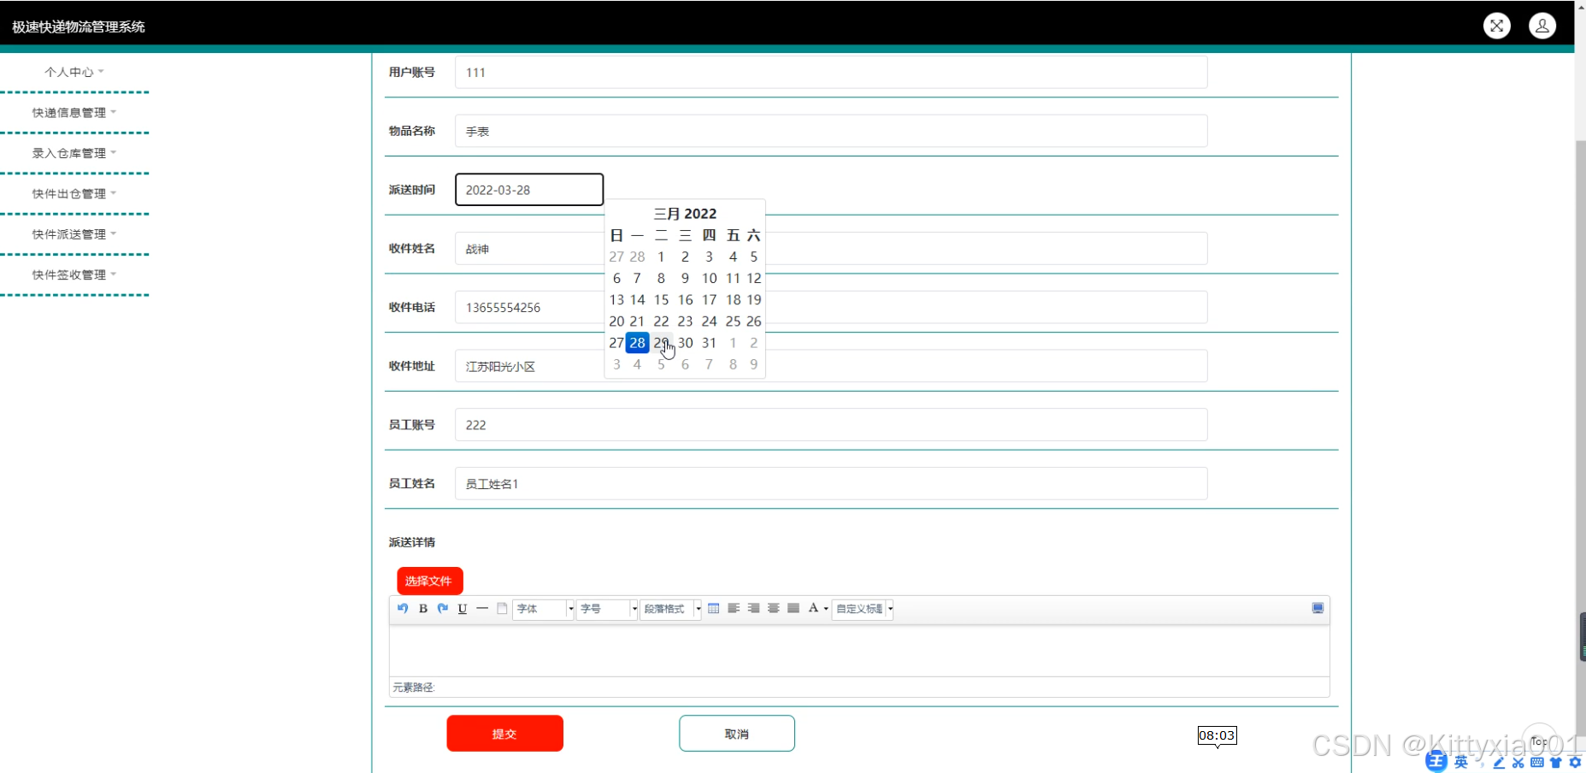Toggle Underline formatting in the editor
The height and width of the screenshot is (773, 1586).
tap(463, 609)
